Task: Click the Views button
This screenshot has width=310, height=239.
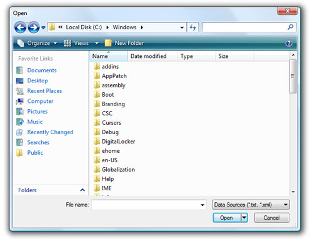Action: click(76, 43)
